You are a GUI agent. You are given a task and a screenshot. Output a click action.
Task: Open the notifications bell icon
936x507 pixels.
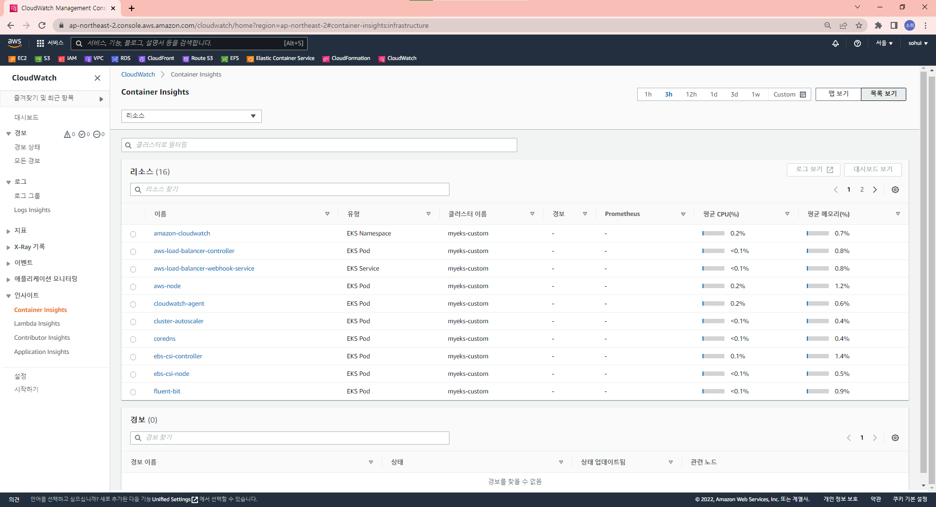pos(836,43)
